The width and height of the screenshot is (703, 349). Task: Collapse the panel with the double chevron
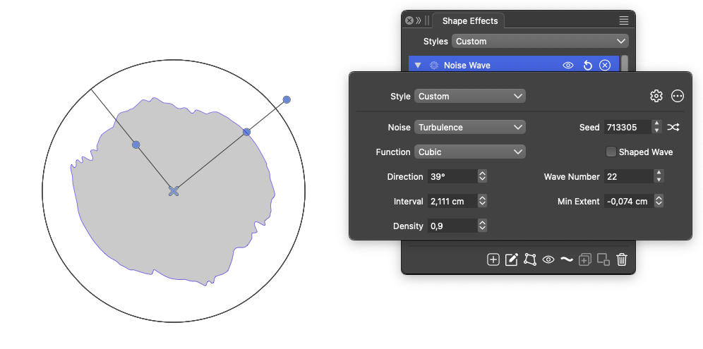coord(419,20)
